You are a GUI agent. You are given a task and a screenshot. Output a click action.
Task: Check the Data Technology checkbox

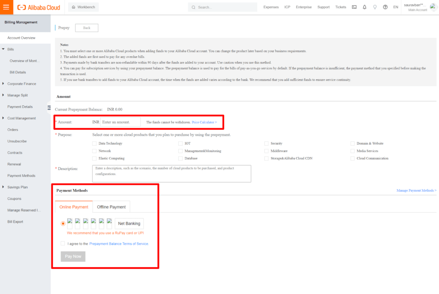pyautogui.click(x=94, y=143)
